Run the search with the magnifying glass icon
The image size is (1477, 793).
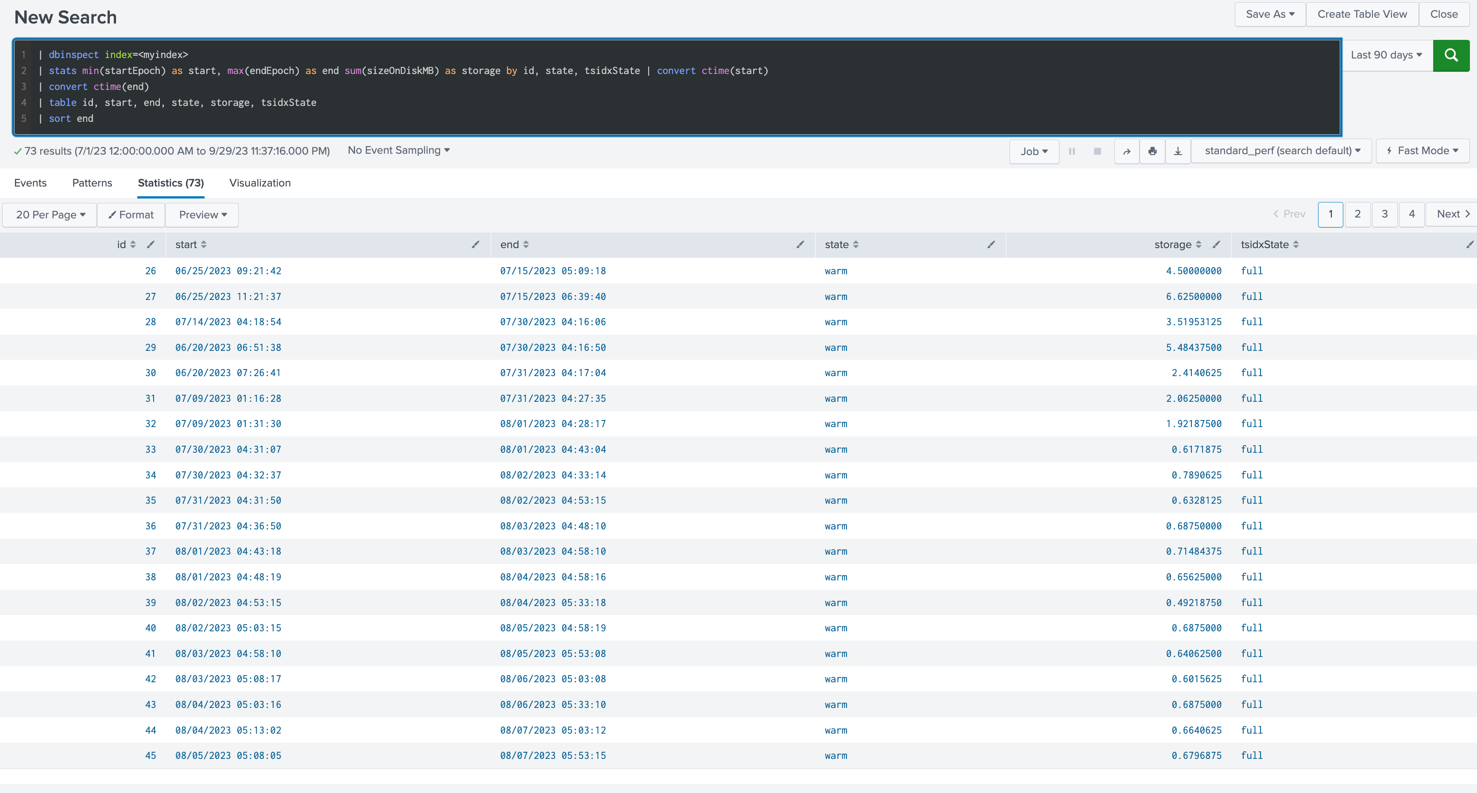[x=1450, y=55]
